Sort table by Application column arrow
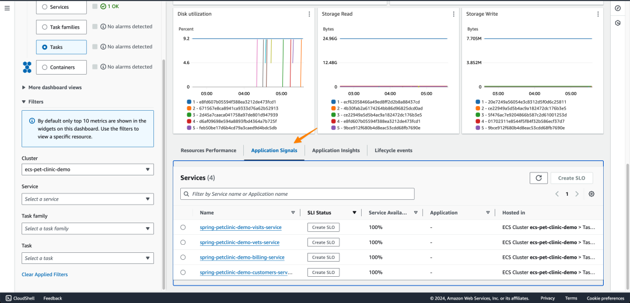This screenshot has width=630, height=303. tap(488, 213)
